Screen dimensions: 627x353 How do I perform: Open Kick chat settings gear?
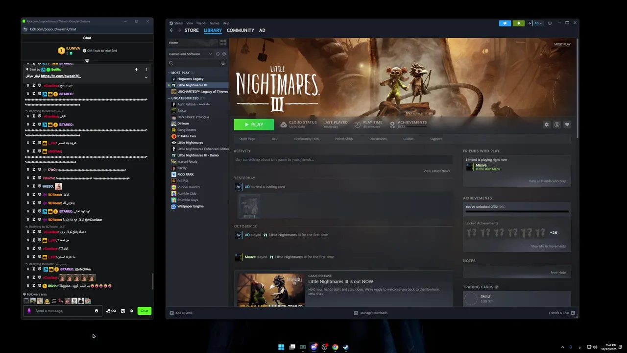coord(131,311)
